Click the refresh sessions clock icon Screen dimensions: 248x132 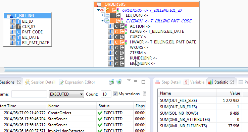tap(111, 82)
